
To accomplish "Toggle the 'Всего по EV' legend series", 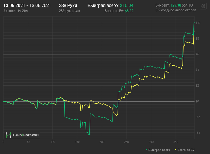I will [x=185, y=150].
